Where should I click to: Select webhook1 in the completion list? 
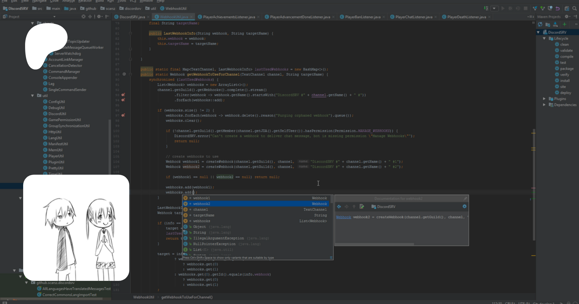click(202, 198)
